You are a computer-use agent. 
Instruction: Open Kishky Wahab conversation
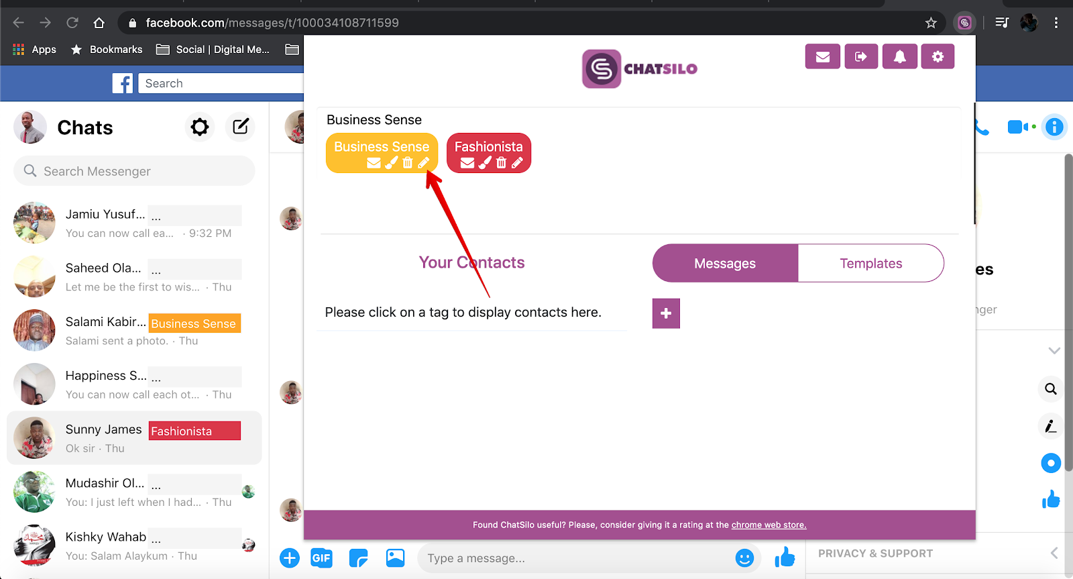point(134,545)
